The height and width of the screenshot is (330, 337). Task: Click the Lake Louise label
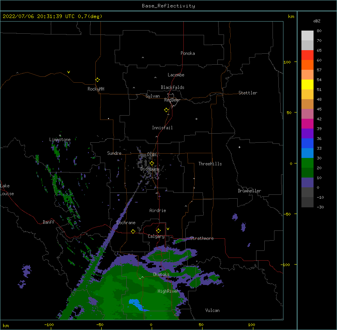7,190
